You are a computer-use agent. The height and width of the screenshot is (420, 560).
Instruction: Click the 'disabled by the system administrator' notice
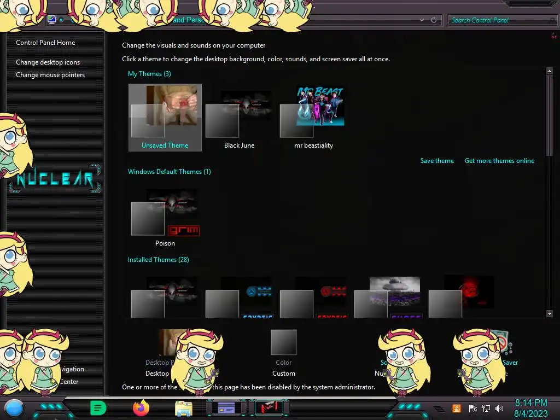[249, 387]
